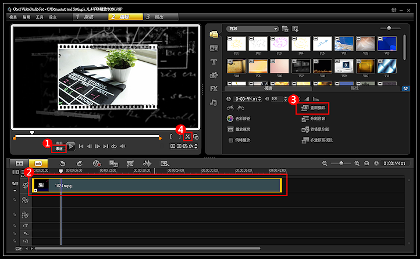This screenshot has width=420, height=259.
Task: Click the sort clips icon in library
Action: 296,29
